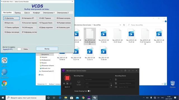Viewport: 179px width, 100px height.
Task: Select the 10-Ассистент парковки module
Action: [x=29, y=23]
